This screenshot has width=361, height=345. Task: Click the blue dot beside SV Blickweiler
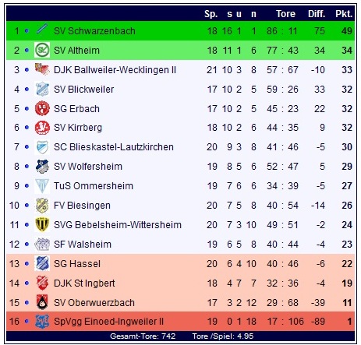(27, 90)
